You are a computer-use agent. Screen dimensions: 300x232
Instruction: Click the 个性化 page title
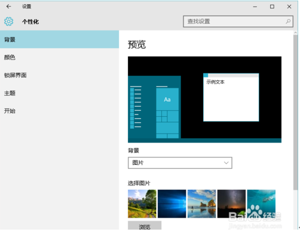[x=30, y=21]
